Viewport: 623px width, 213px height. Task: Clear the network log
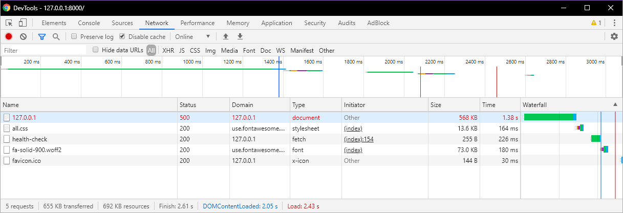[23, 37]
